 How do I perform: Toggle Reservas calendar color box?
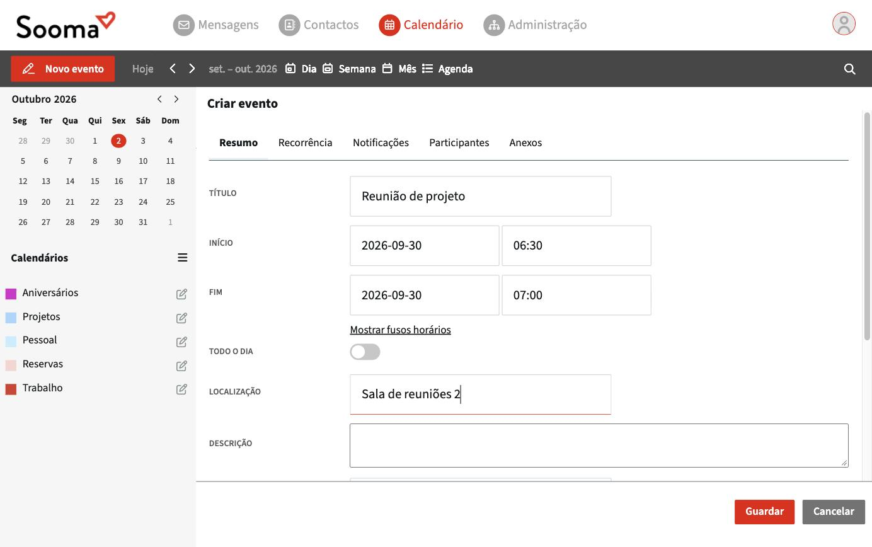pos(11,366)
